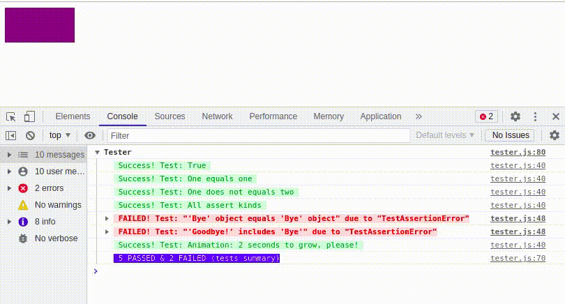Viewport: 565px width, 304px height.
Task: Click the 'All assert kinds' success message
Action: [x=190, y=205]
